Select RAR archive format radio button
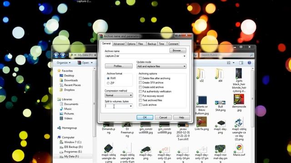This screenshot has width=291, height=163. pyautogui.click(x=108, y=78)
